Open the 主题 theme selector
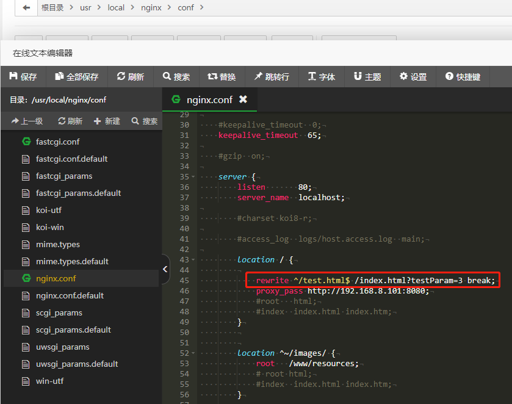The height and width of the screenshot is (404, 512). [367, 77]
